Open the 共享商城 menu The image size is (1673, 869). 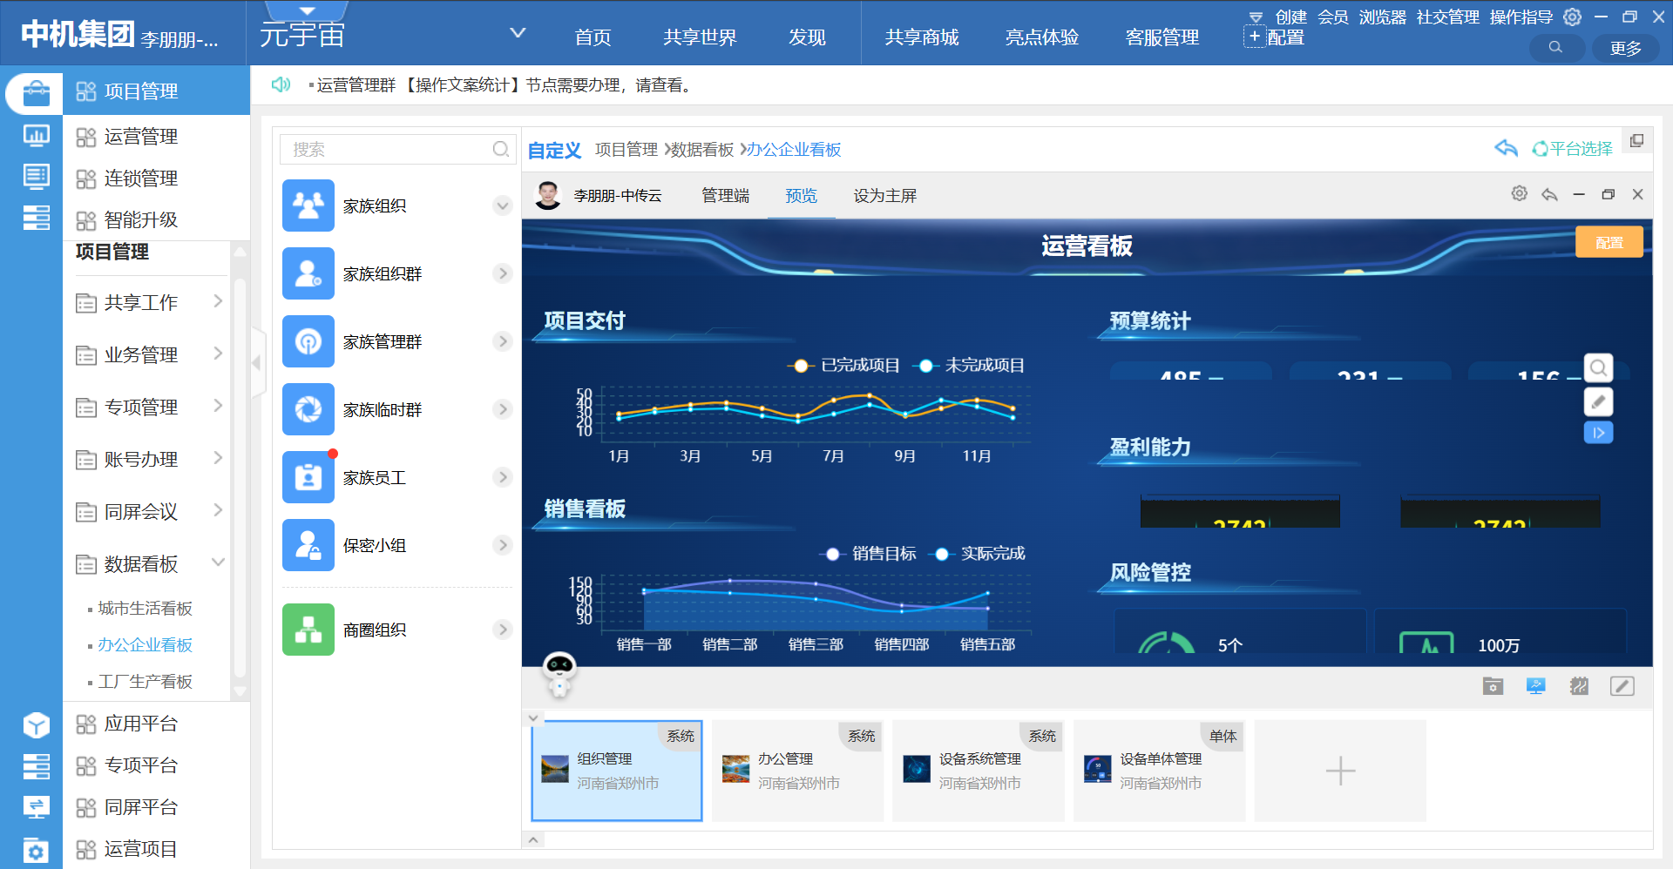tap(921, 37)
